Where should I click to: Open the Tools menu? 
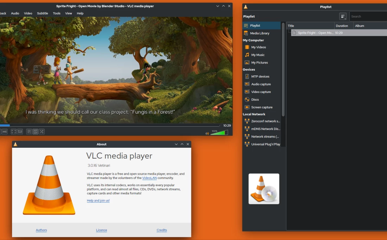coord(57,13)
